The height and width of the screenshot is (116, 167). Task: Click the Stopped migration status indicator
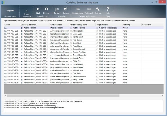point(10,11)
